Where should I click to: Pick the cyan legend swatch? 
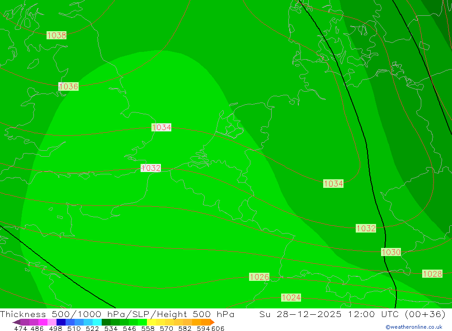(97, 322)
